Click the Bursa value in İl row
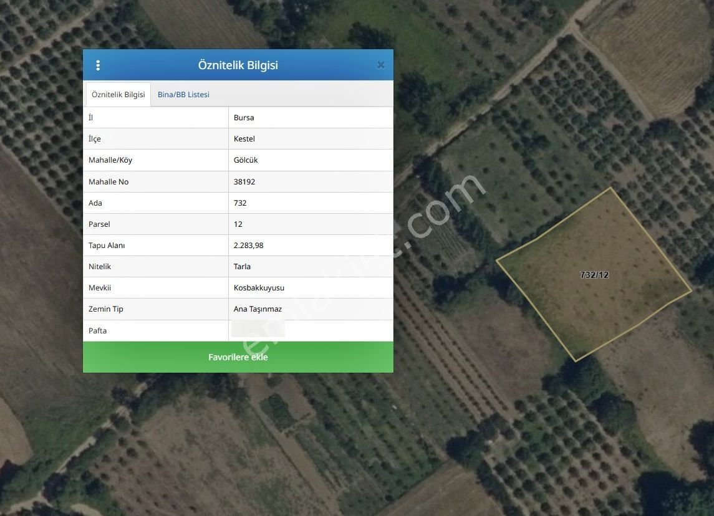 coord(244,118)
